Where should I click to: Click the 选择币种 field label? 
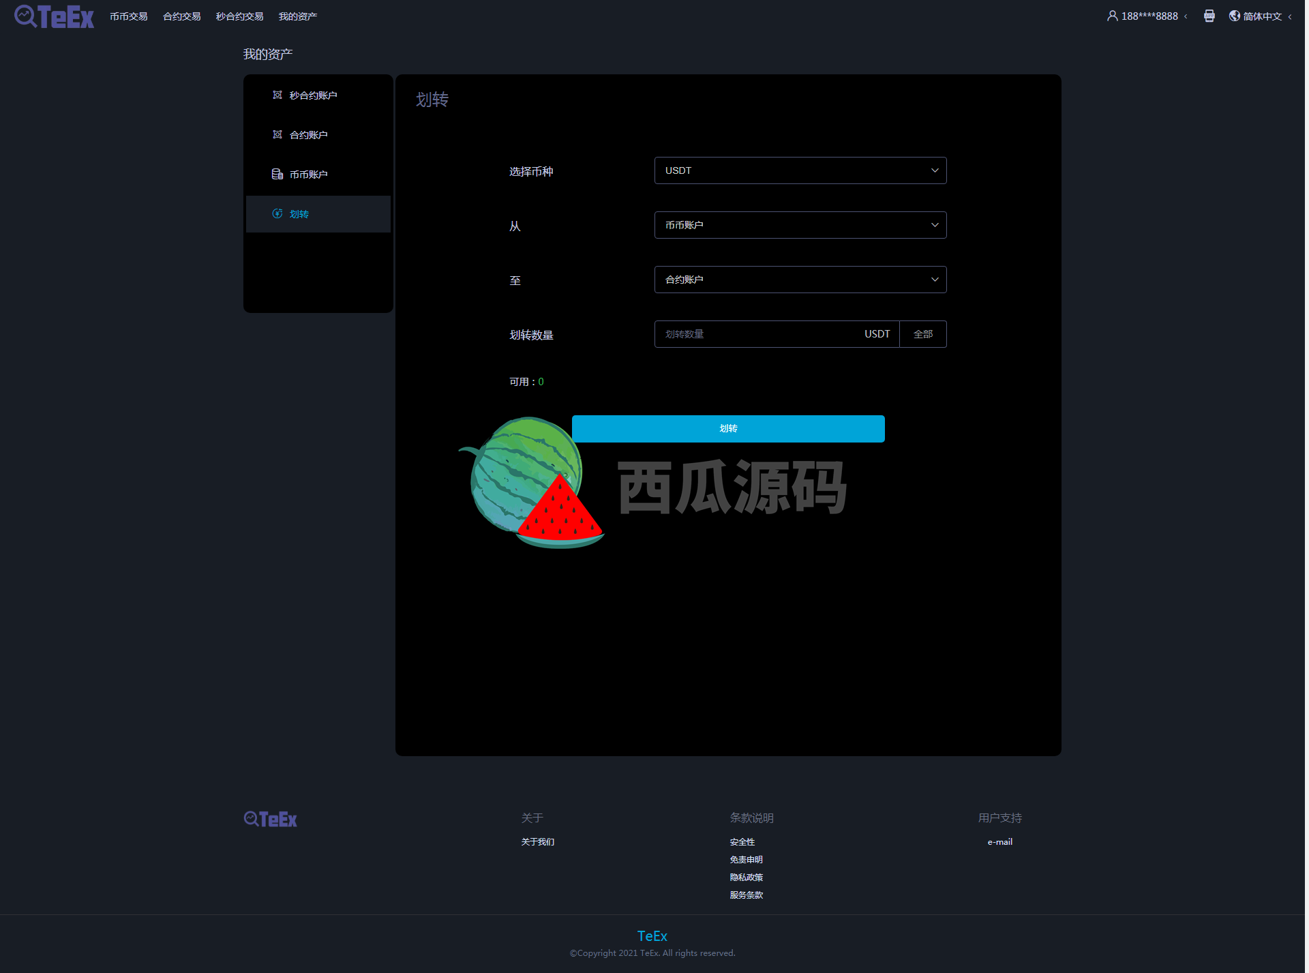[531, 172]
